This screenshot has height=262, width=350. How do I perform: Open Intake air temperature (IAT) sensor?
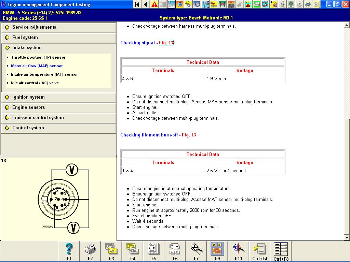(44, 74)
